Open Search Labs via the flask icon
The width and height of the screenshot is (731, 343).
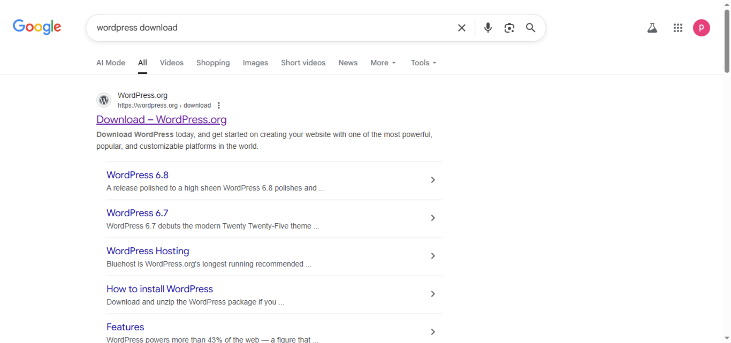pos(652,28)
